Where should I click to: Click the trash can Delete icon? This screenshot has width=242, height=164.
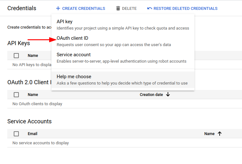click(118, 8)
